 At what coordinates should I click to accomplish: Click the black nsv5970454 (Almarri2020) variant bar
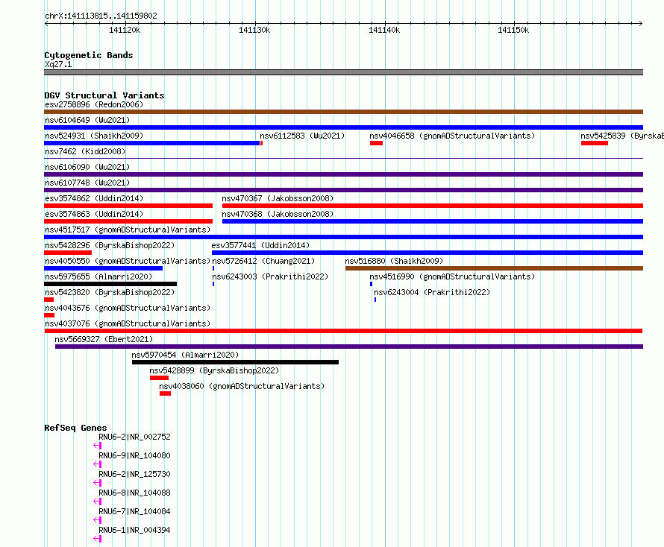236,362
